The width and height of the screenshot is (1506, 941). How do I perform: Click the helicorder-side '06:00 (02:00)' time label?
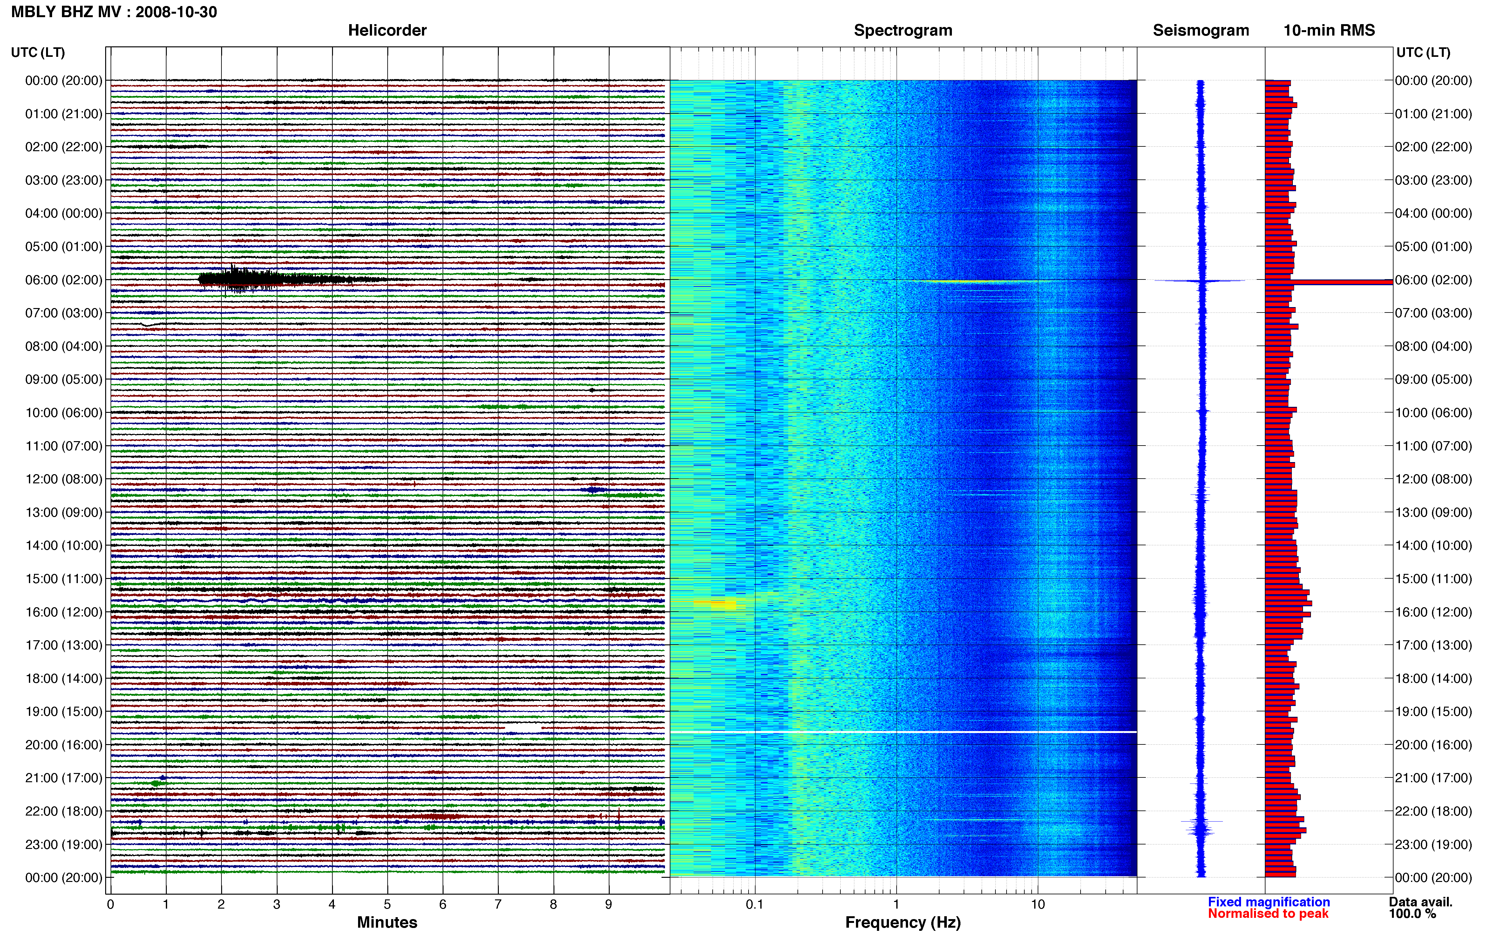point(64,280)
